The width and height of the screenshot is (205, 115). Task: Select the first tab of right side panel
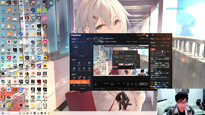152,39
